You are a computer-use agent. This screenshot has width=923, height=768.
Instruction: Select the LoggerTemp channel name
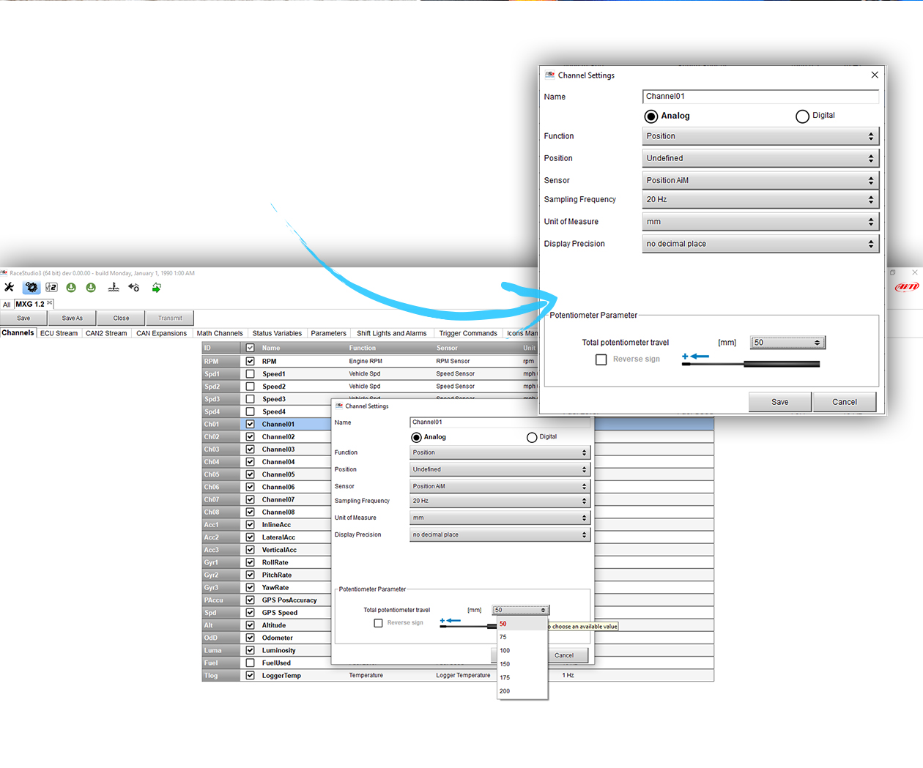coord(281,676)
